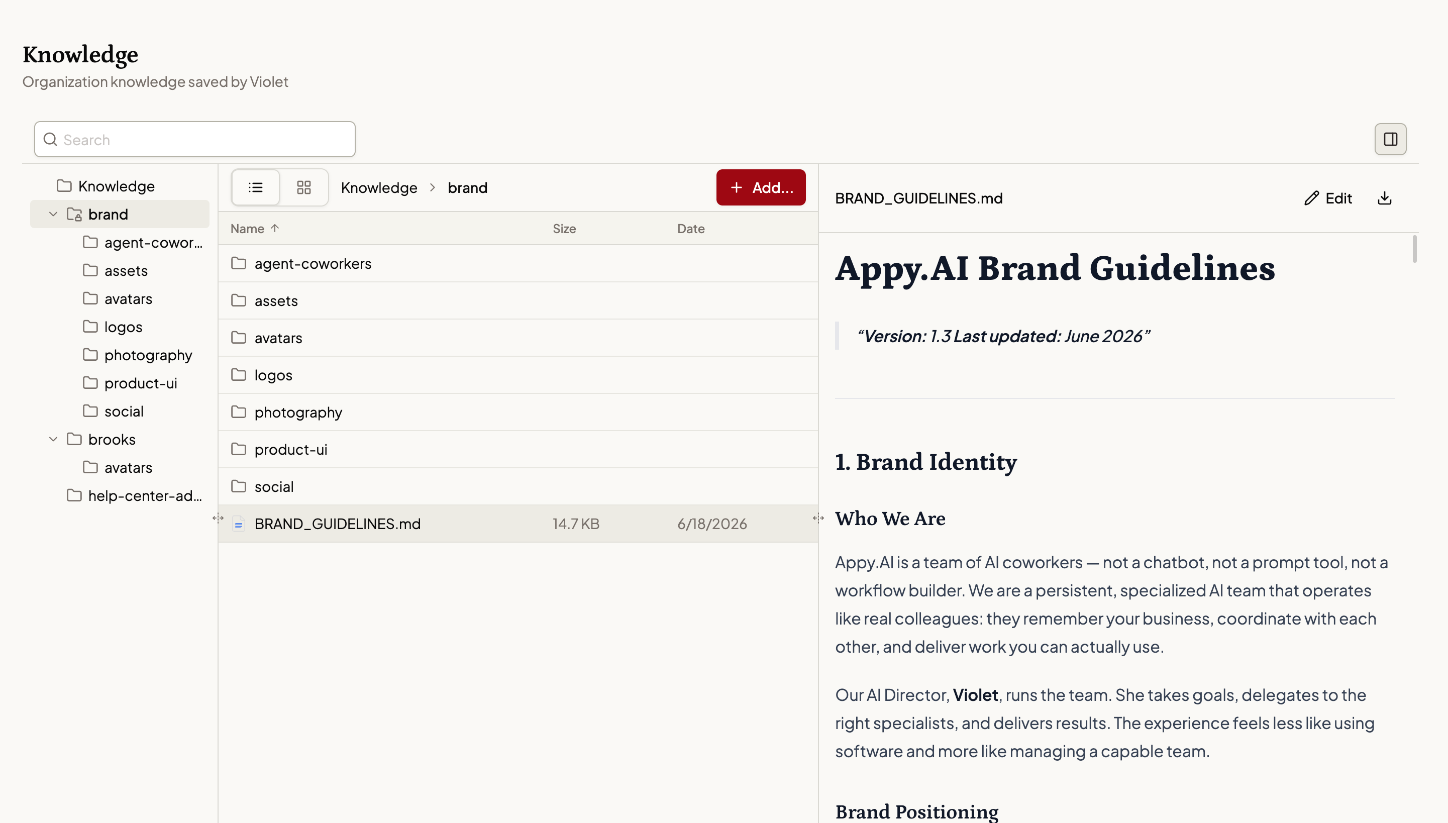This screenshot has height=823, width=1448.
Task: Click the 14.7 KB size cell
Action: pos(576,524)
